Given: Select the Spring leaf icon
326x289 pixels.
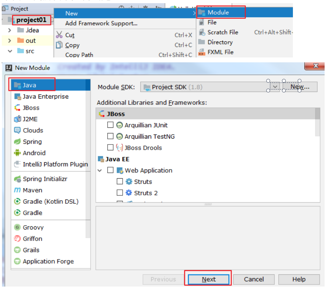Looking at the screenshot, I should 17,142.
